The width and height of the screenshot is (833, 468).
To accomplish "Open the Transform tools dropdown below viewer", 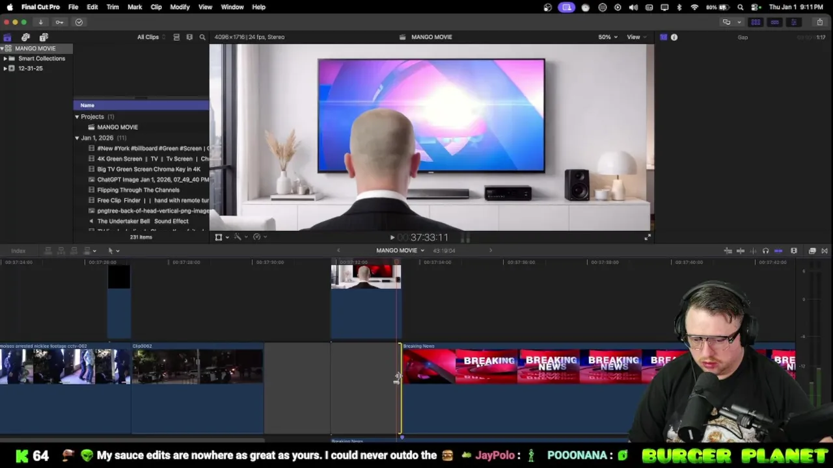I will 221,237.
